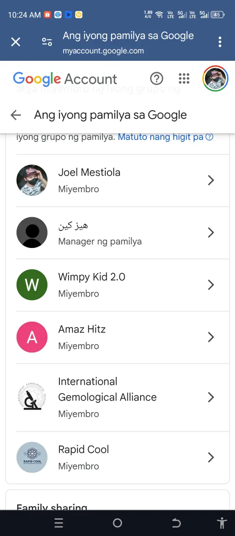The image size is (235, 536).
Task: Expand Amaz Hitz member chevron
Action: pos(211,338)
